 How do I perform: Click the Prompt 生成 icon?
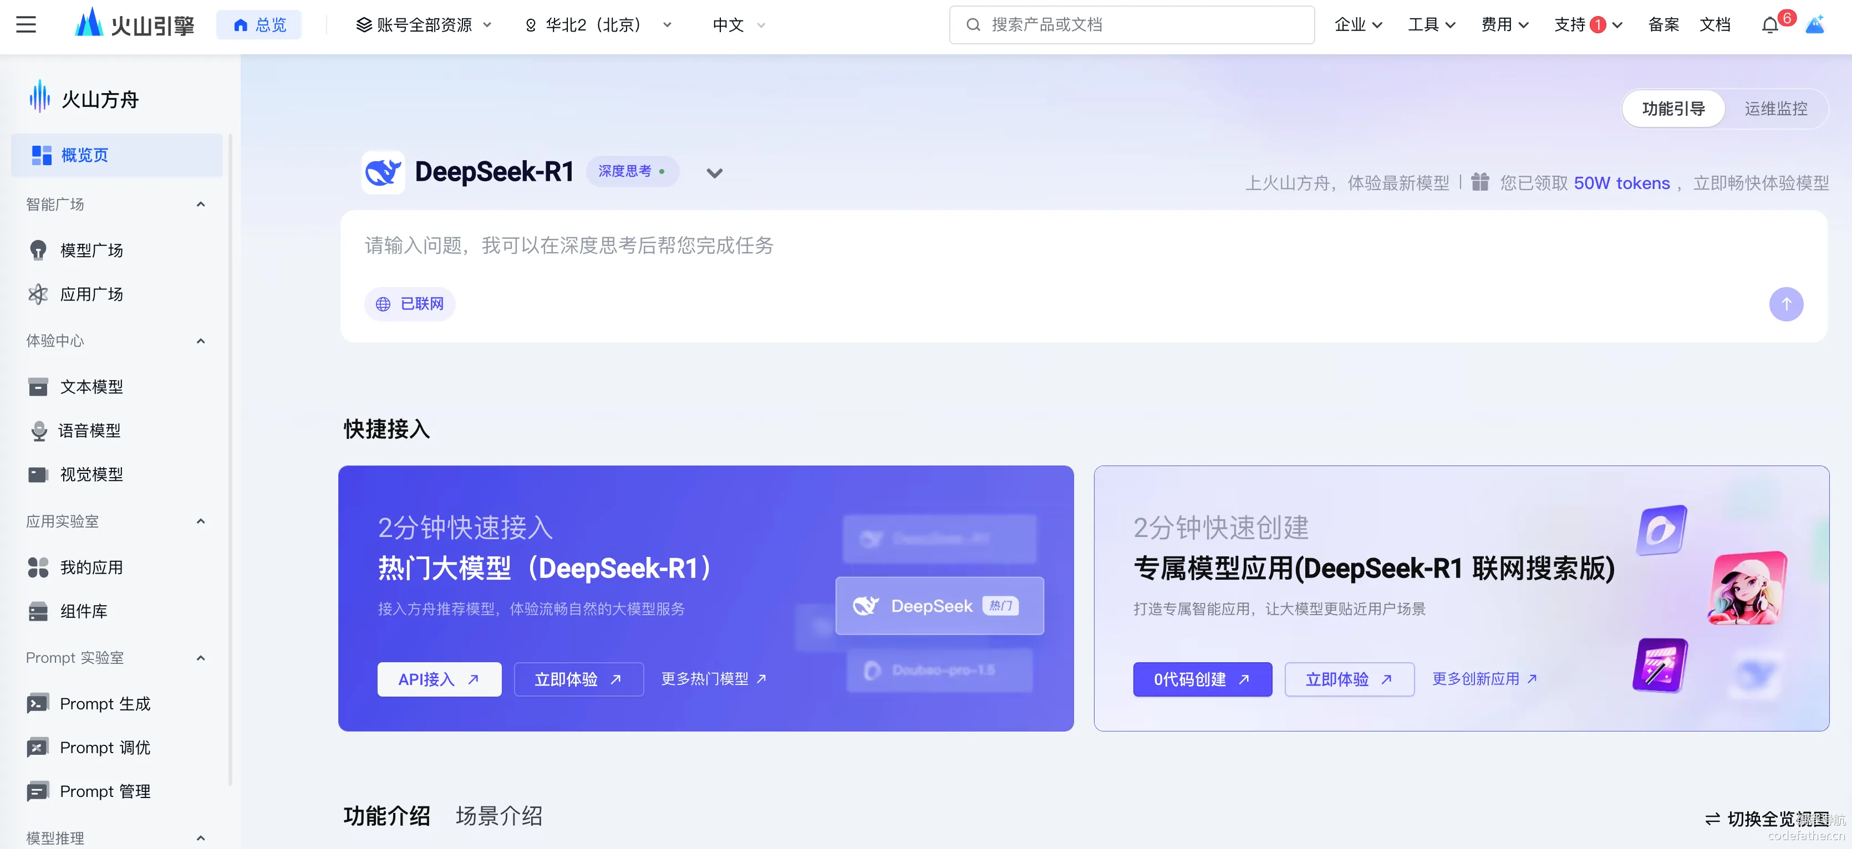(38, 703)
